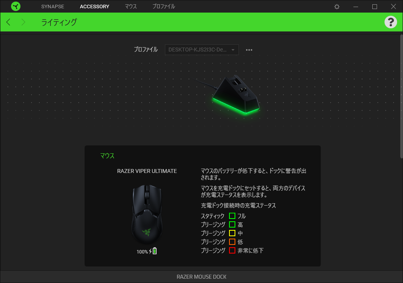Click the ライティング header title
The image size is (403, 283).
tap(59, 22)
